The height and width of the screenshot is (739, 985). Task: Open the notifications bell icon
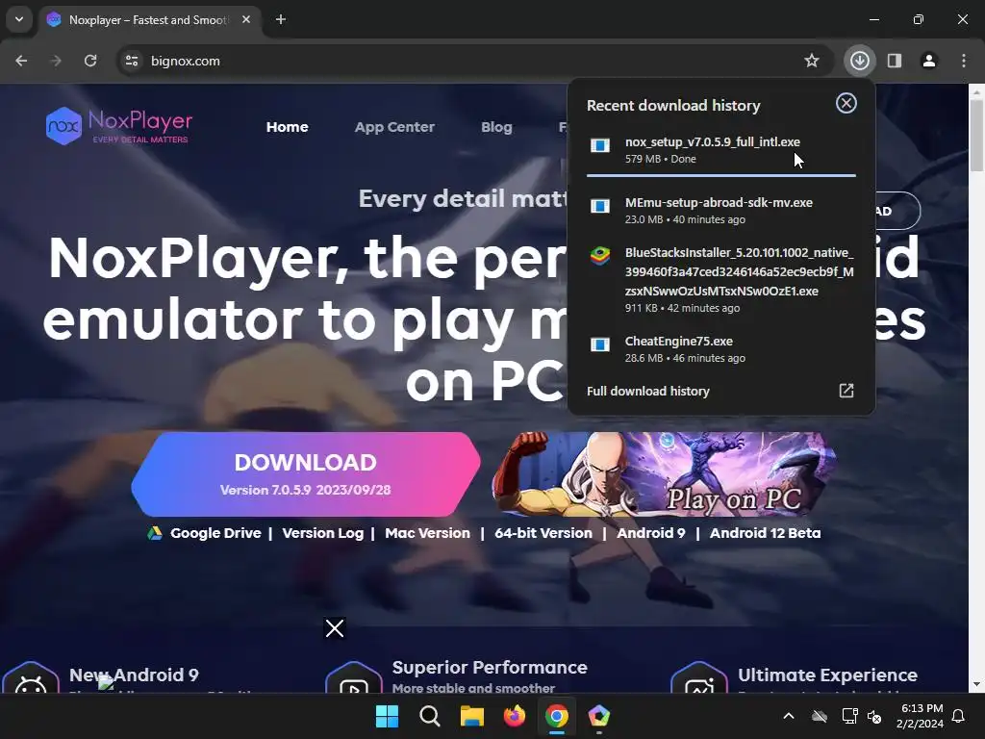(959, 716)
